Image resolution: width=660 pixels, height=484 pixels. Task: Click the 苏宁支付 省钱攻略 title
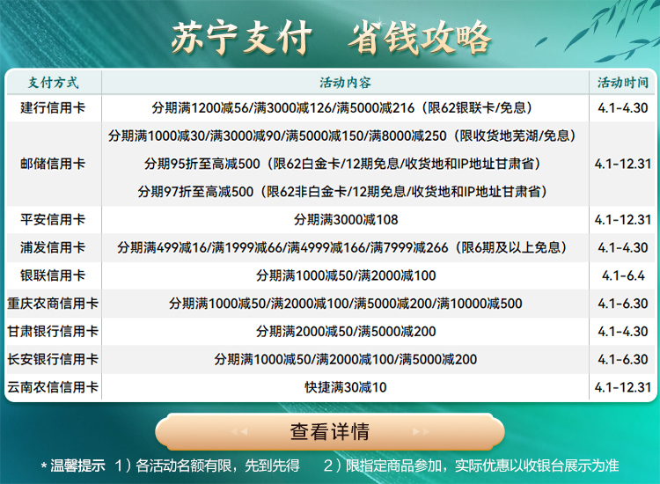[331, 38]
